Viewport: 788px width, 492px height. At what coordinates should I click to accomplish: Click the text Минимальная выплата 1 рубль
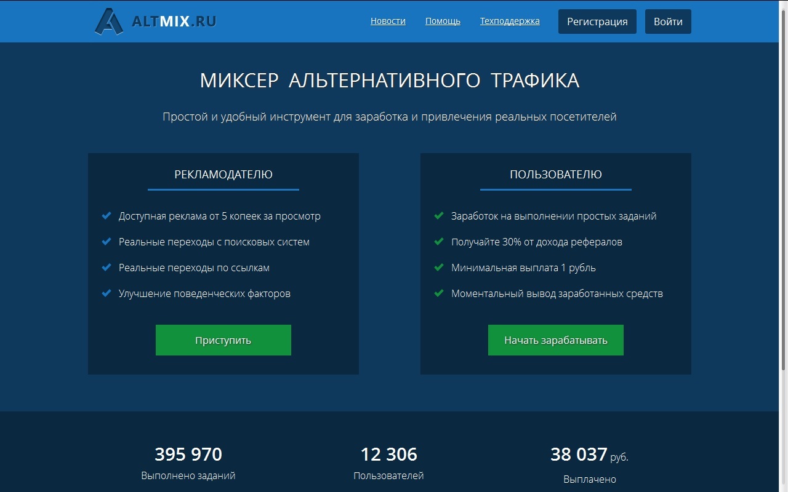tap(523, 268)
